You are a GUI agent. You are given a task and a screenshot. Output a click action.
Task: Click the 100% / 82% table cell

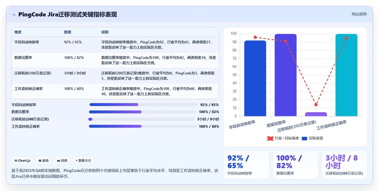(x=74, y=58)
